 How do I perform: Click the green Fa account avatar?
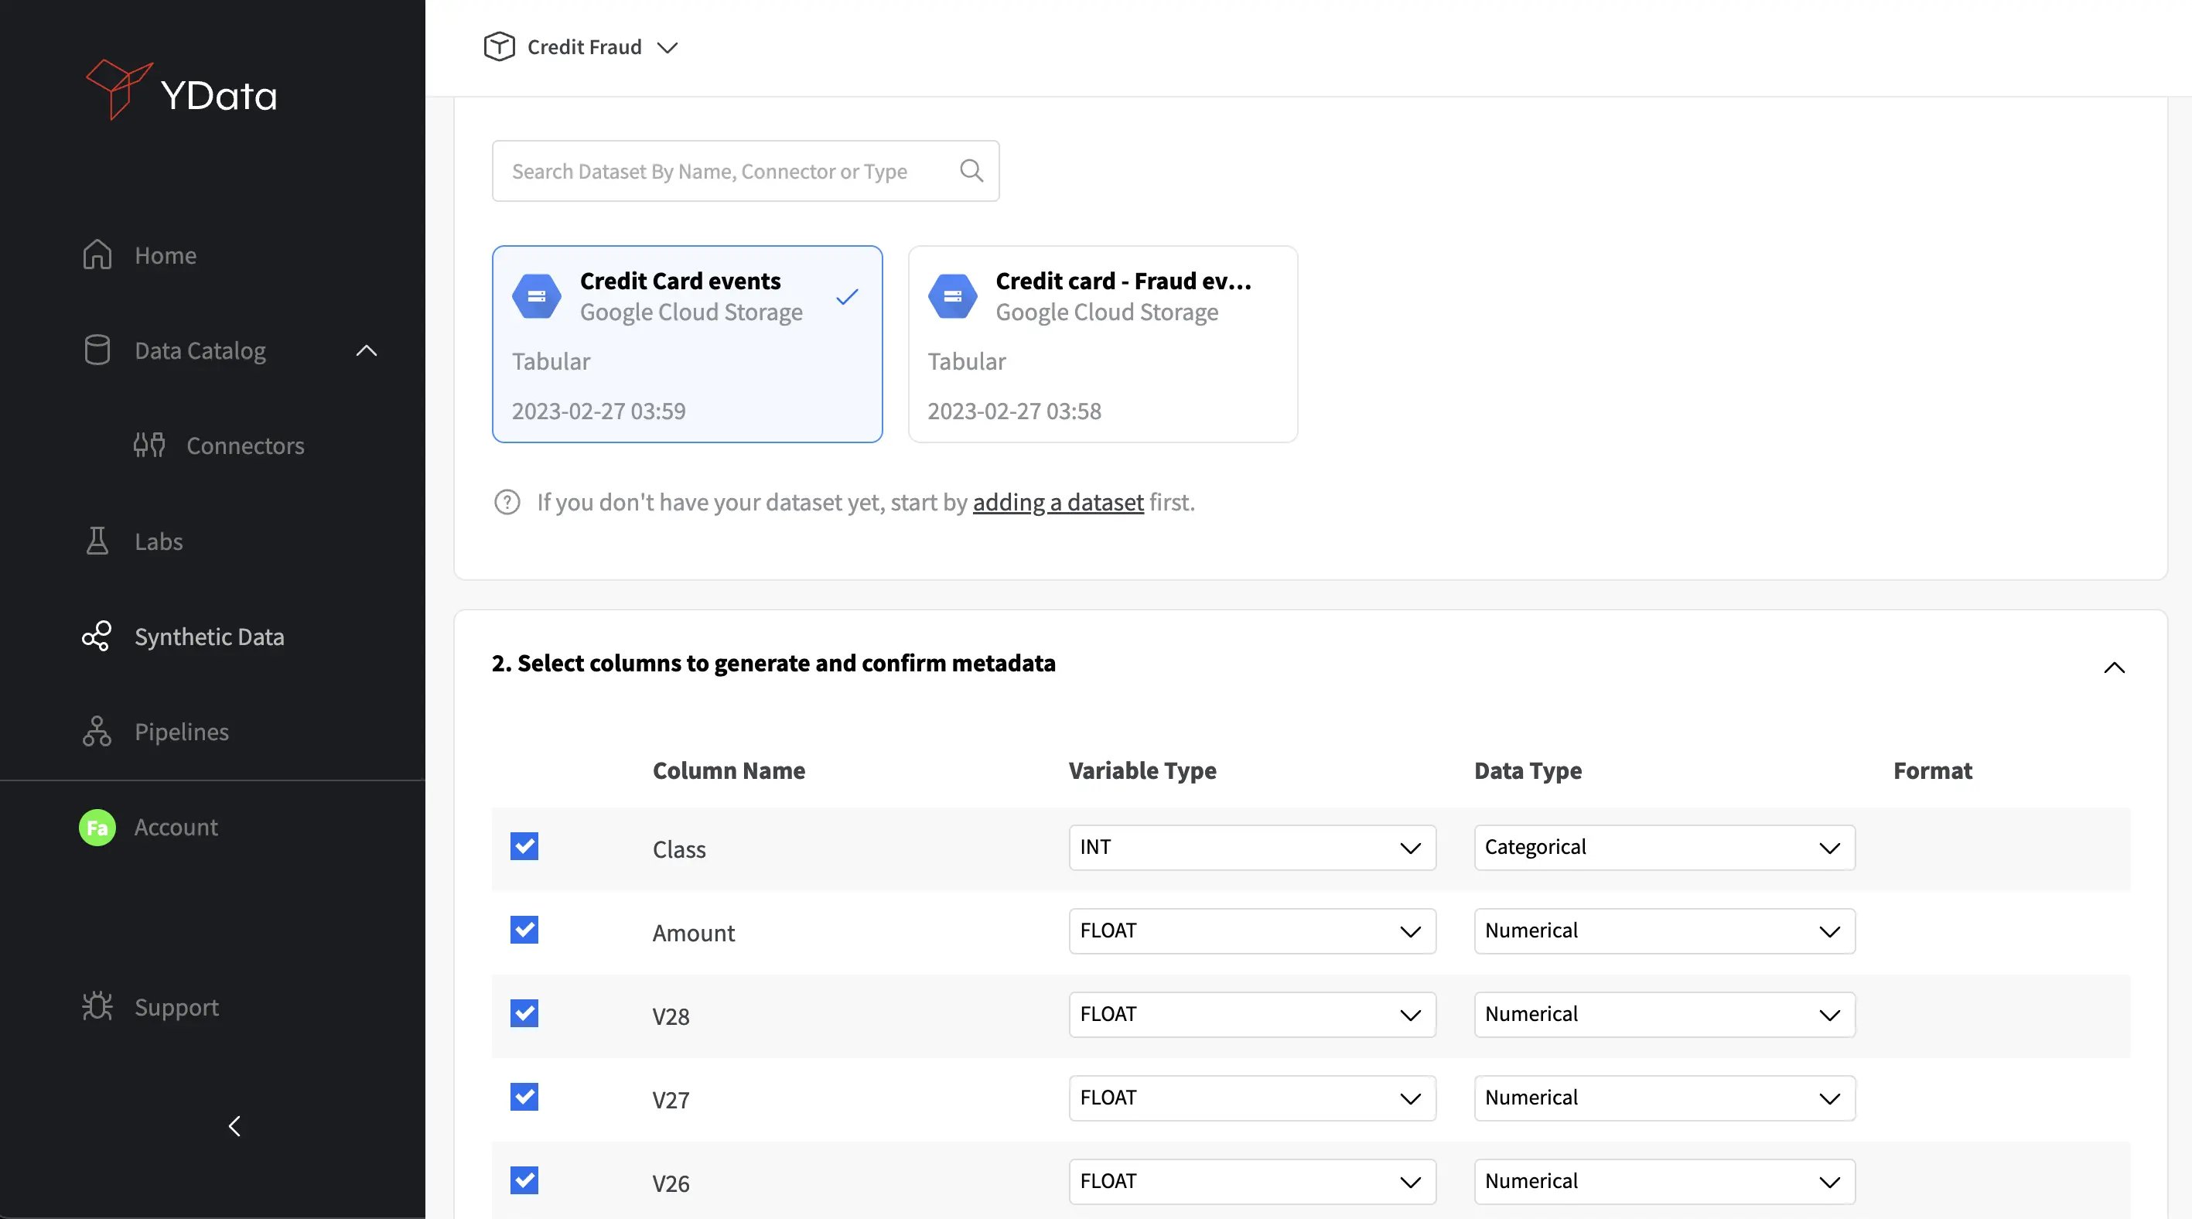click(x=97, y=827)
